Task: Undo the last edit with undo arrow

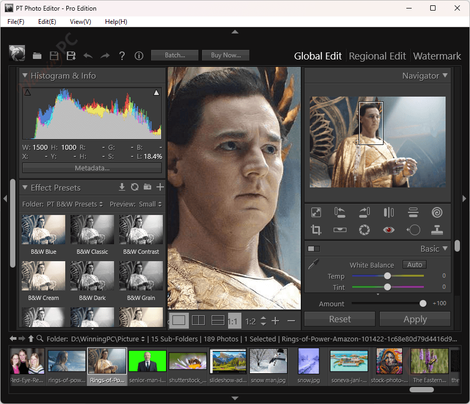Action: [88, 56]
